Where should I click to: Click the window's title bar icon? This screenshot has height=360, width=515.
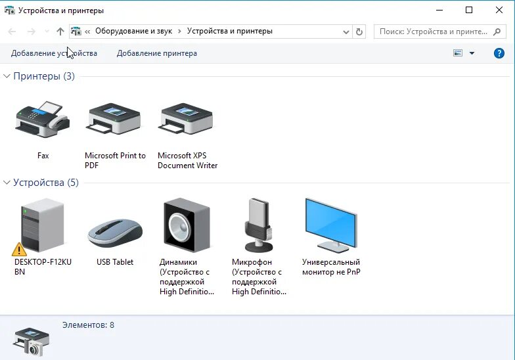point(9,11)
